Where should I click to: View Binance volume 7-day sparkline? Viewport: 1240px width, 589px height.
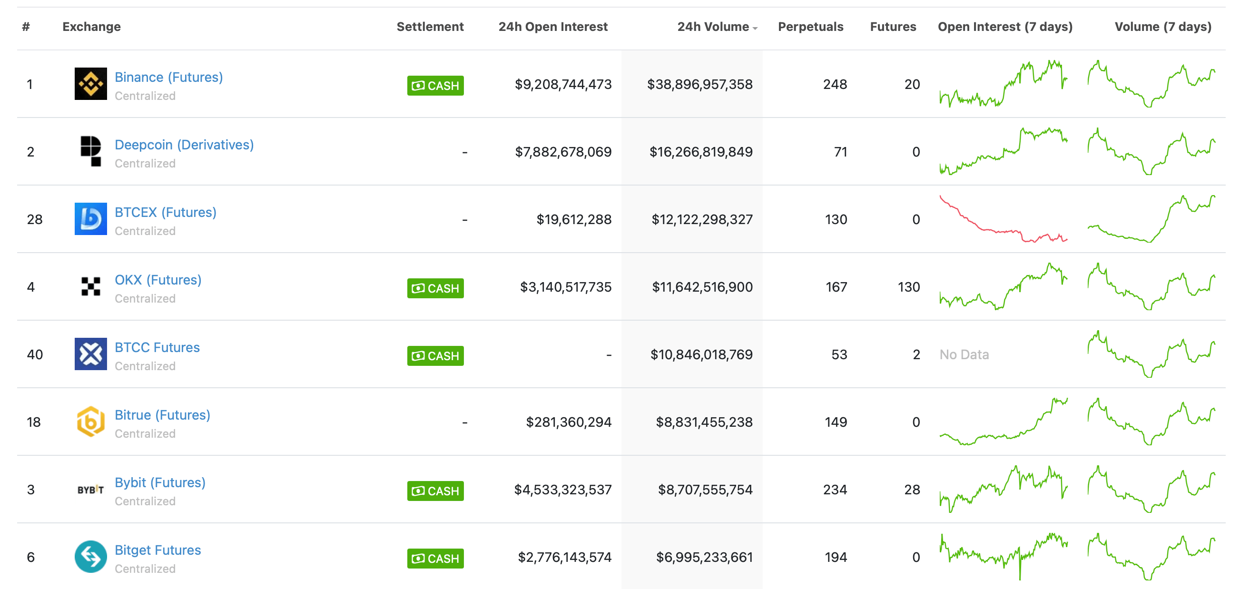click(x=1151, y=84)
